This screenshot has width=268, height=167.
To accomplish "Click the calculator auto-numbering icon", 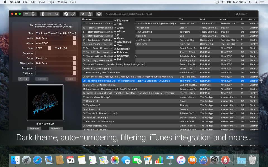I will (x=43, y=14).
